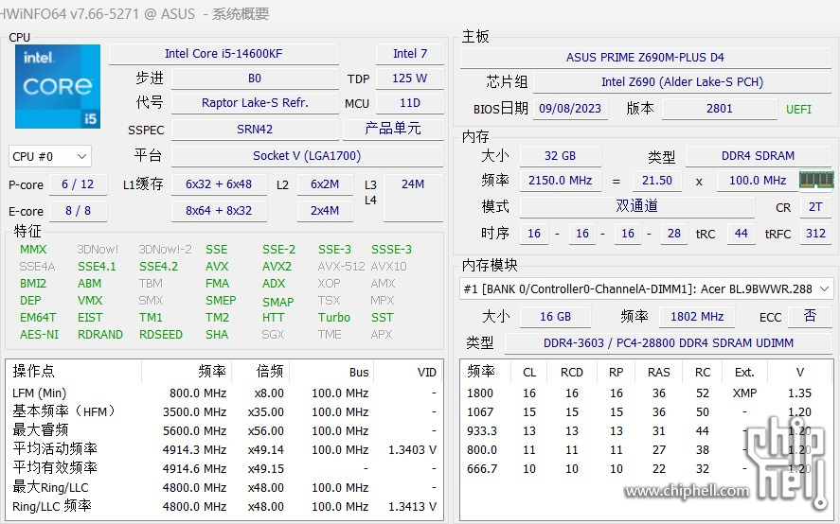The image size is (840, 524).
Task: Click the MCU value 11D
Action: point(410,103)
